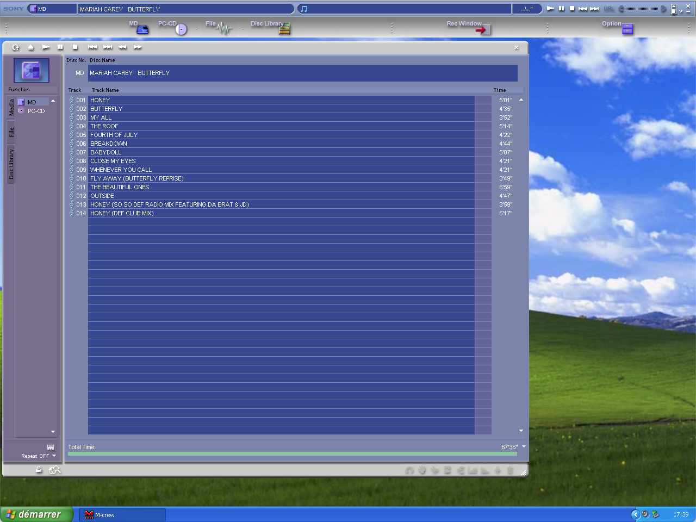Play using the top bar play button
Screen dimensions: 696x522
pos(550,9)
